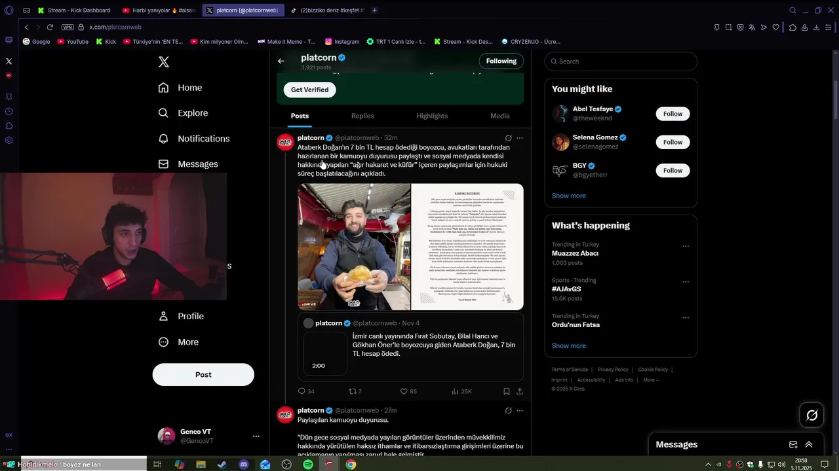Click the floating Grok button
Image resolution: width=839 pixels, height=471 pixels.
click(x=811, y=415)
